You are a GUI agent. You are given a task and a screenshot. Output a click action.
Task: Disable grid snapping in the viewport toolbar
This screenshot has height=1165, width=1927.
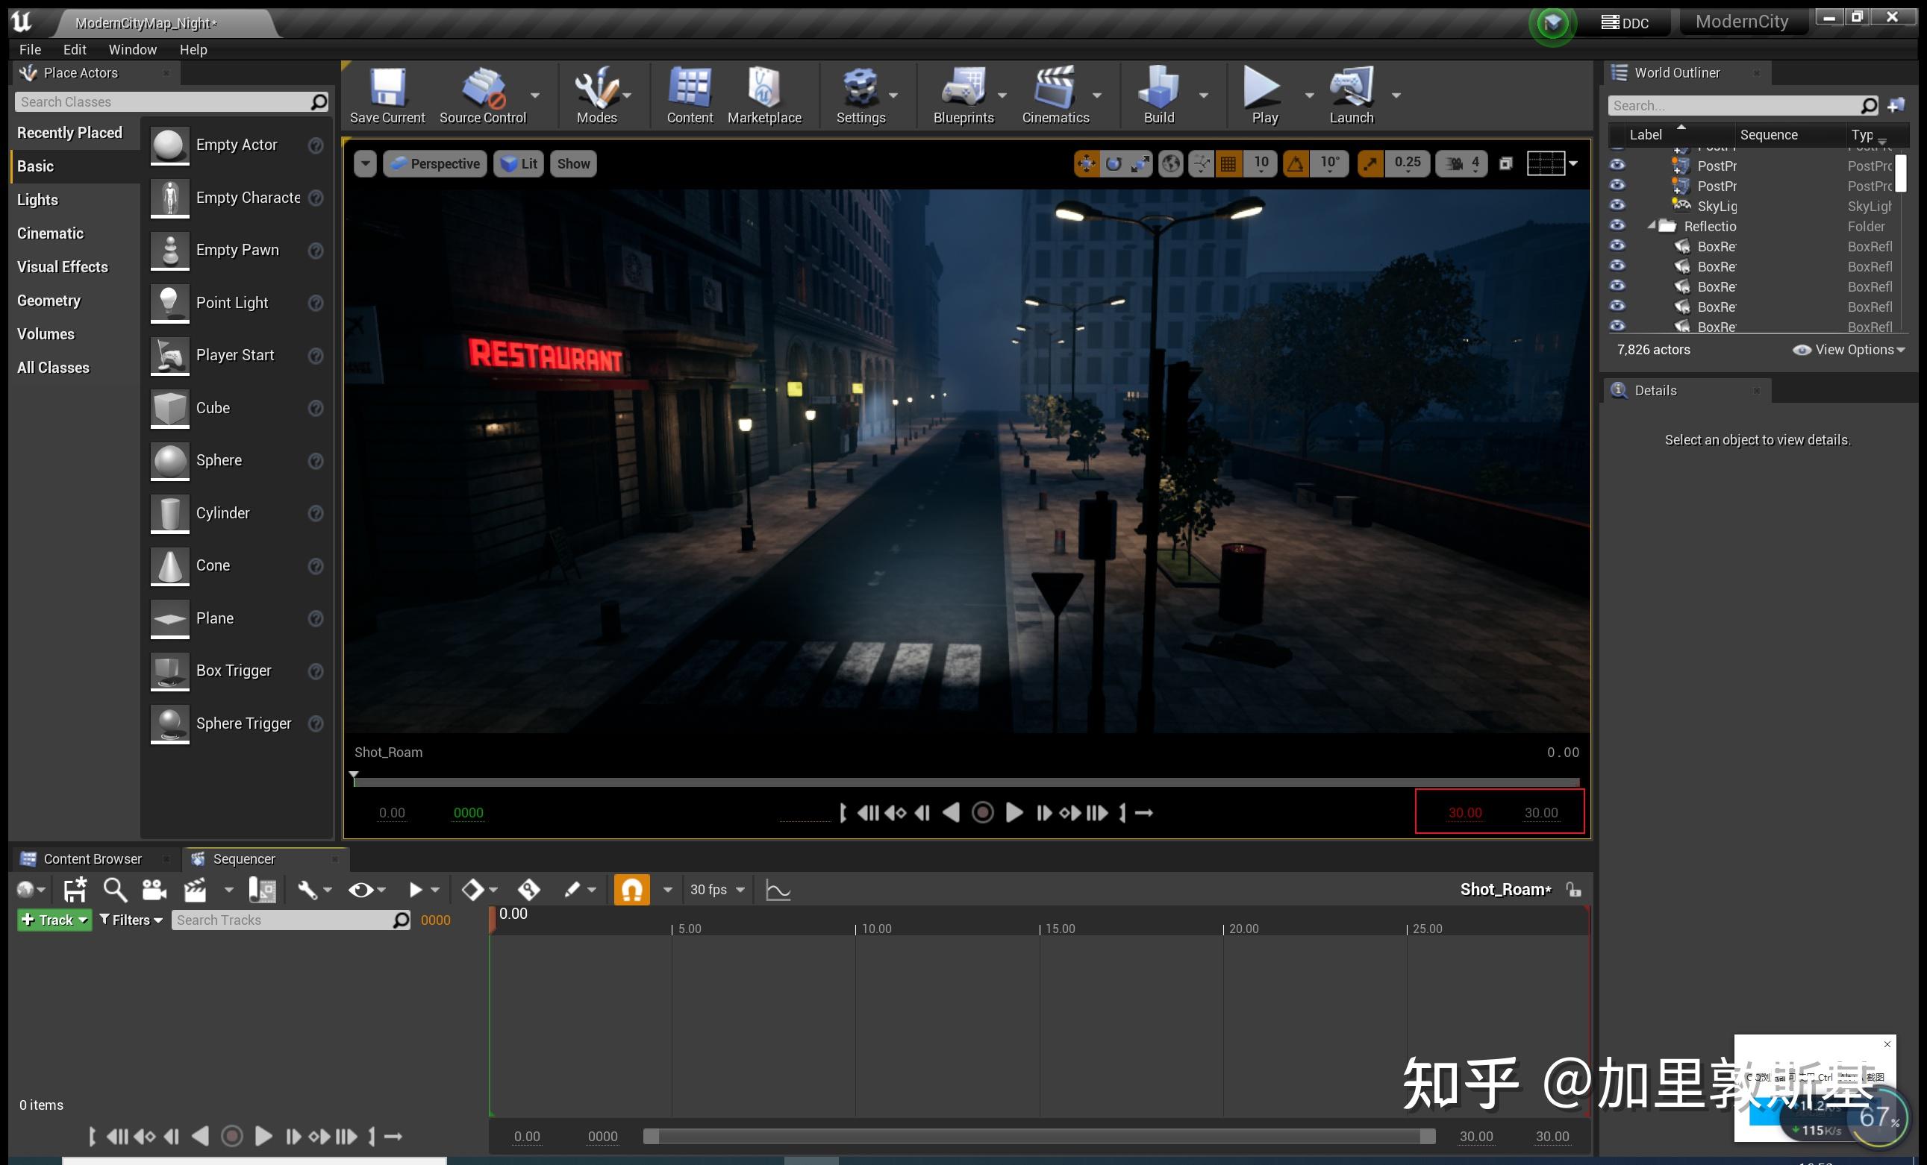(1228, 163)
